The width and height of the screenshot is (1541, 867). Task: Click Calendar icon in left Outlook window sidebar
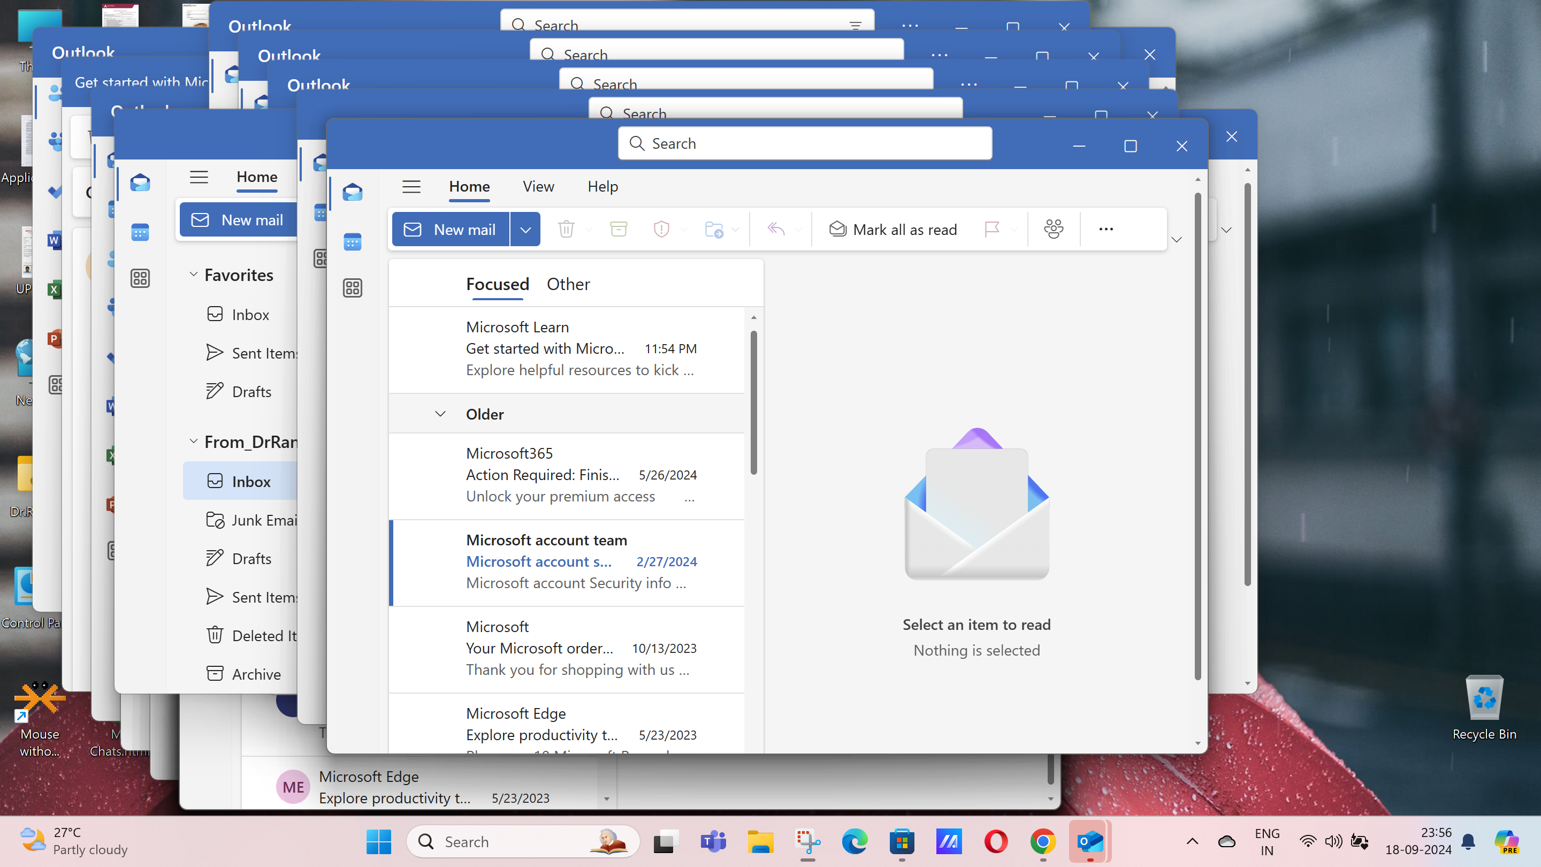(140, 232)
